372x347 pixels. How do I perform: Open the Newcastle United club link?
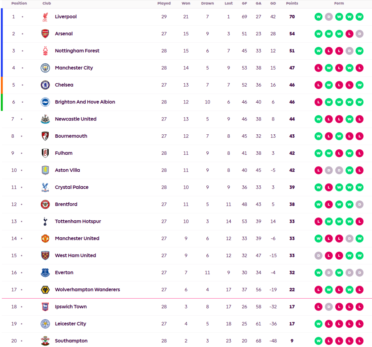pyautogui.click(x=76, y=119)
